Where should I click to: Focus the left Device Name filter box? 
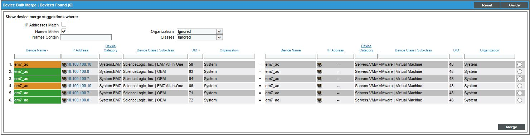(37, 56)
